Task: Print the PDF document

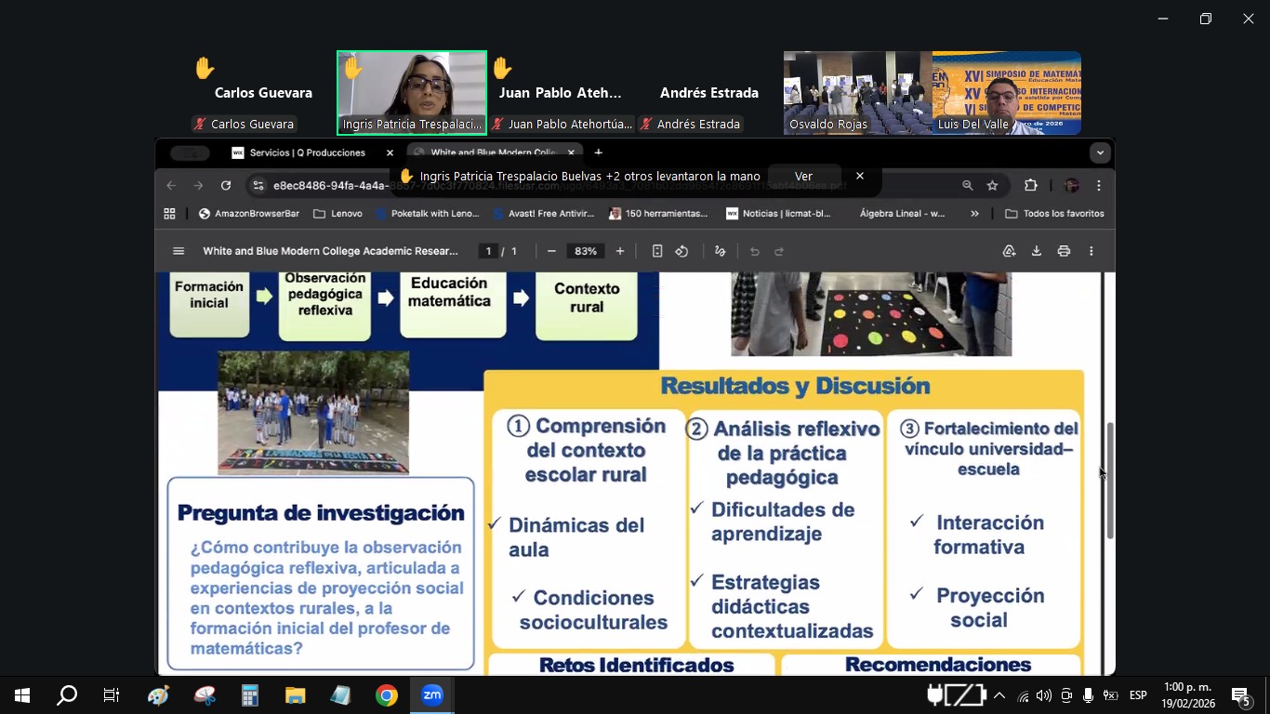Action: pyautogui.click(x=1064, y=251)
